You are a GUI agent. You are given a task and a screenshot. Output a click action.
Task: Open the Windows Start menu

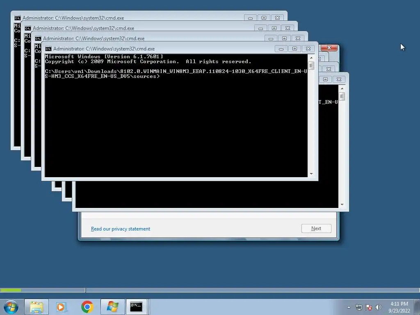[11, 307]
